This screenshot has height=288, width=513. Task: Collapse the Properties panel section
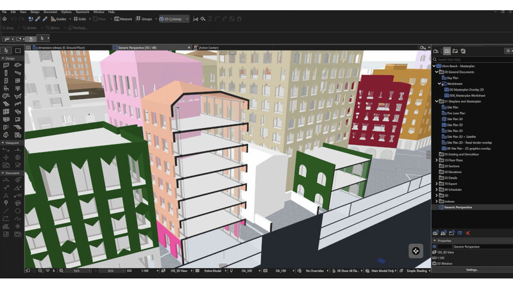click(x=435, y=241)
